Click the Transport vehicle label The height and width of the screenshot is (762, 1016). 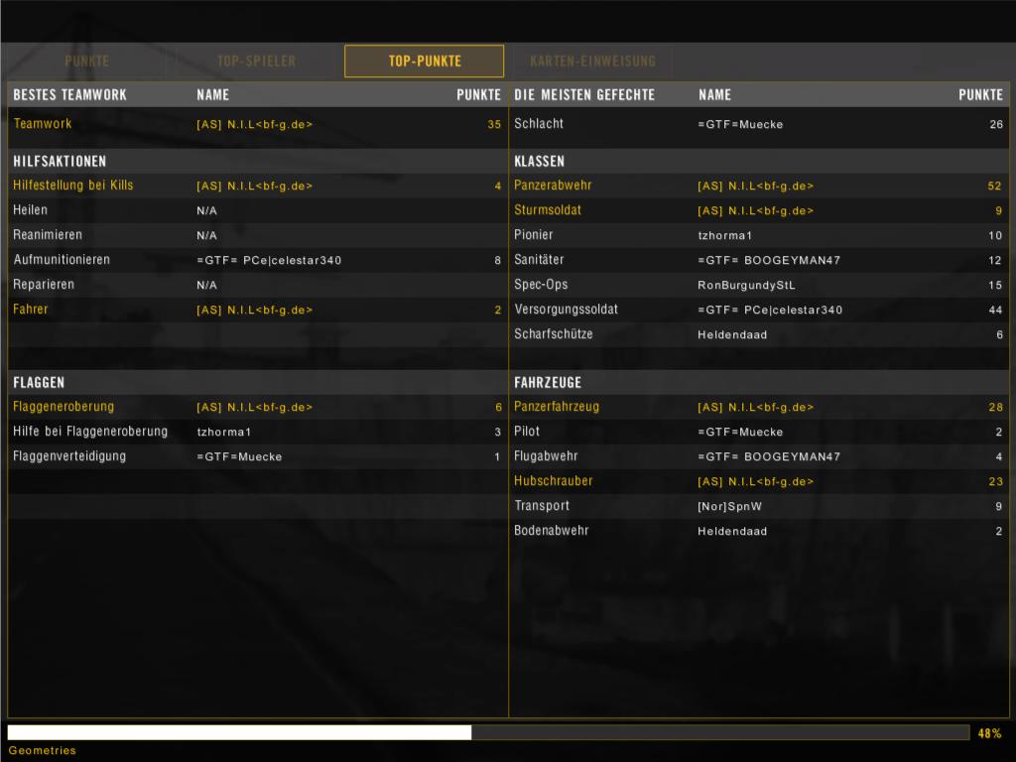click(x=542, y=505)
